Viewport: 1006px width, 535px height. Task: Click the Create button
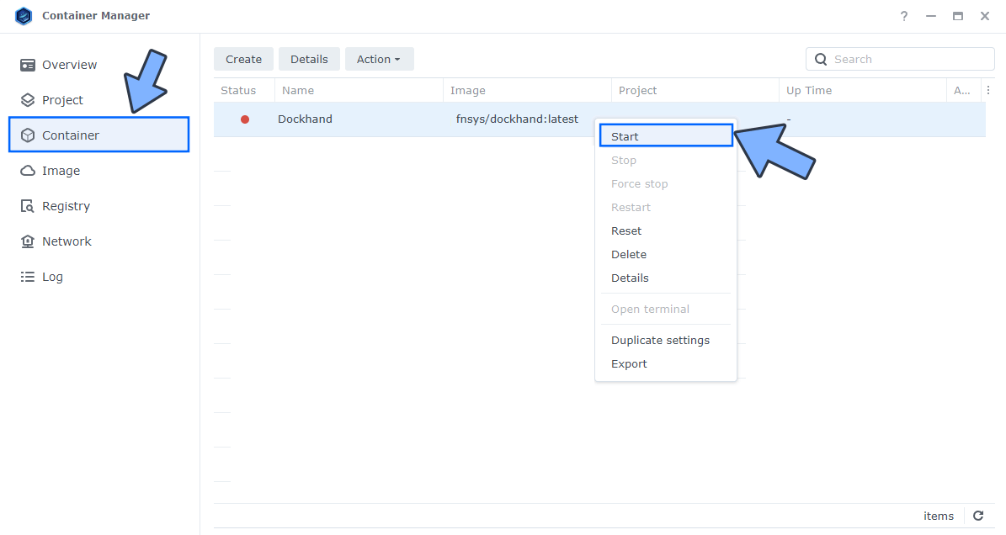pos(243,59)
